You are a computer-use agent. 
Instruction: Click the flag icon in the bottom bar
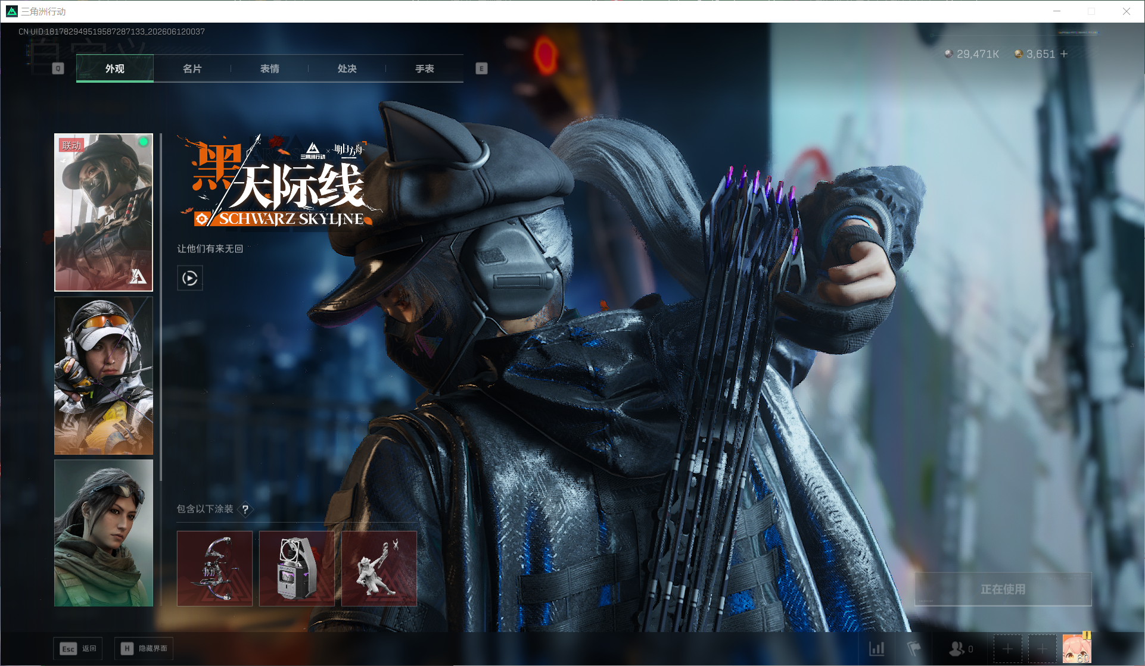(x=914, y=648)
